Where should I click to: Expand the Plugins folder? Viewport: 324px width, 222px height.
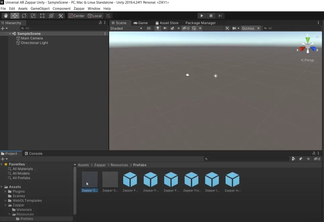[5, 191]
